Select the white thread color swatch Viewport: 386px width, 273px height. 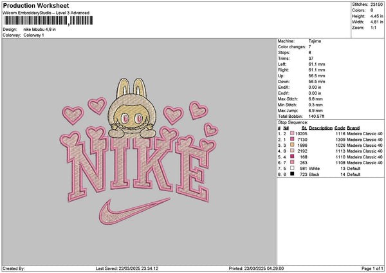292,169
